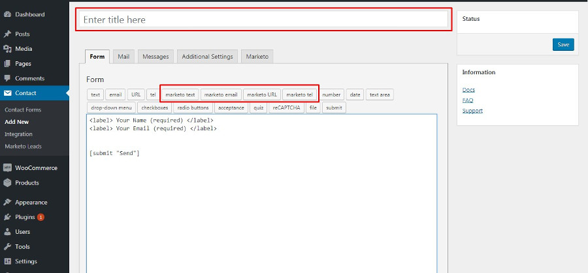588x273 pixels.
Task: Open the Additional Settings tab
Action: pyautogui.click(x=207, y=57)
